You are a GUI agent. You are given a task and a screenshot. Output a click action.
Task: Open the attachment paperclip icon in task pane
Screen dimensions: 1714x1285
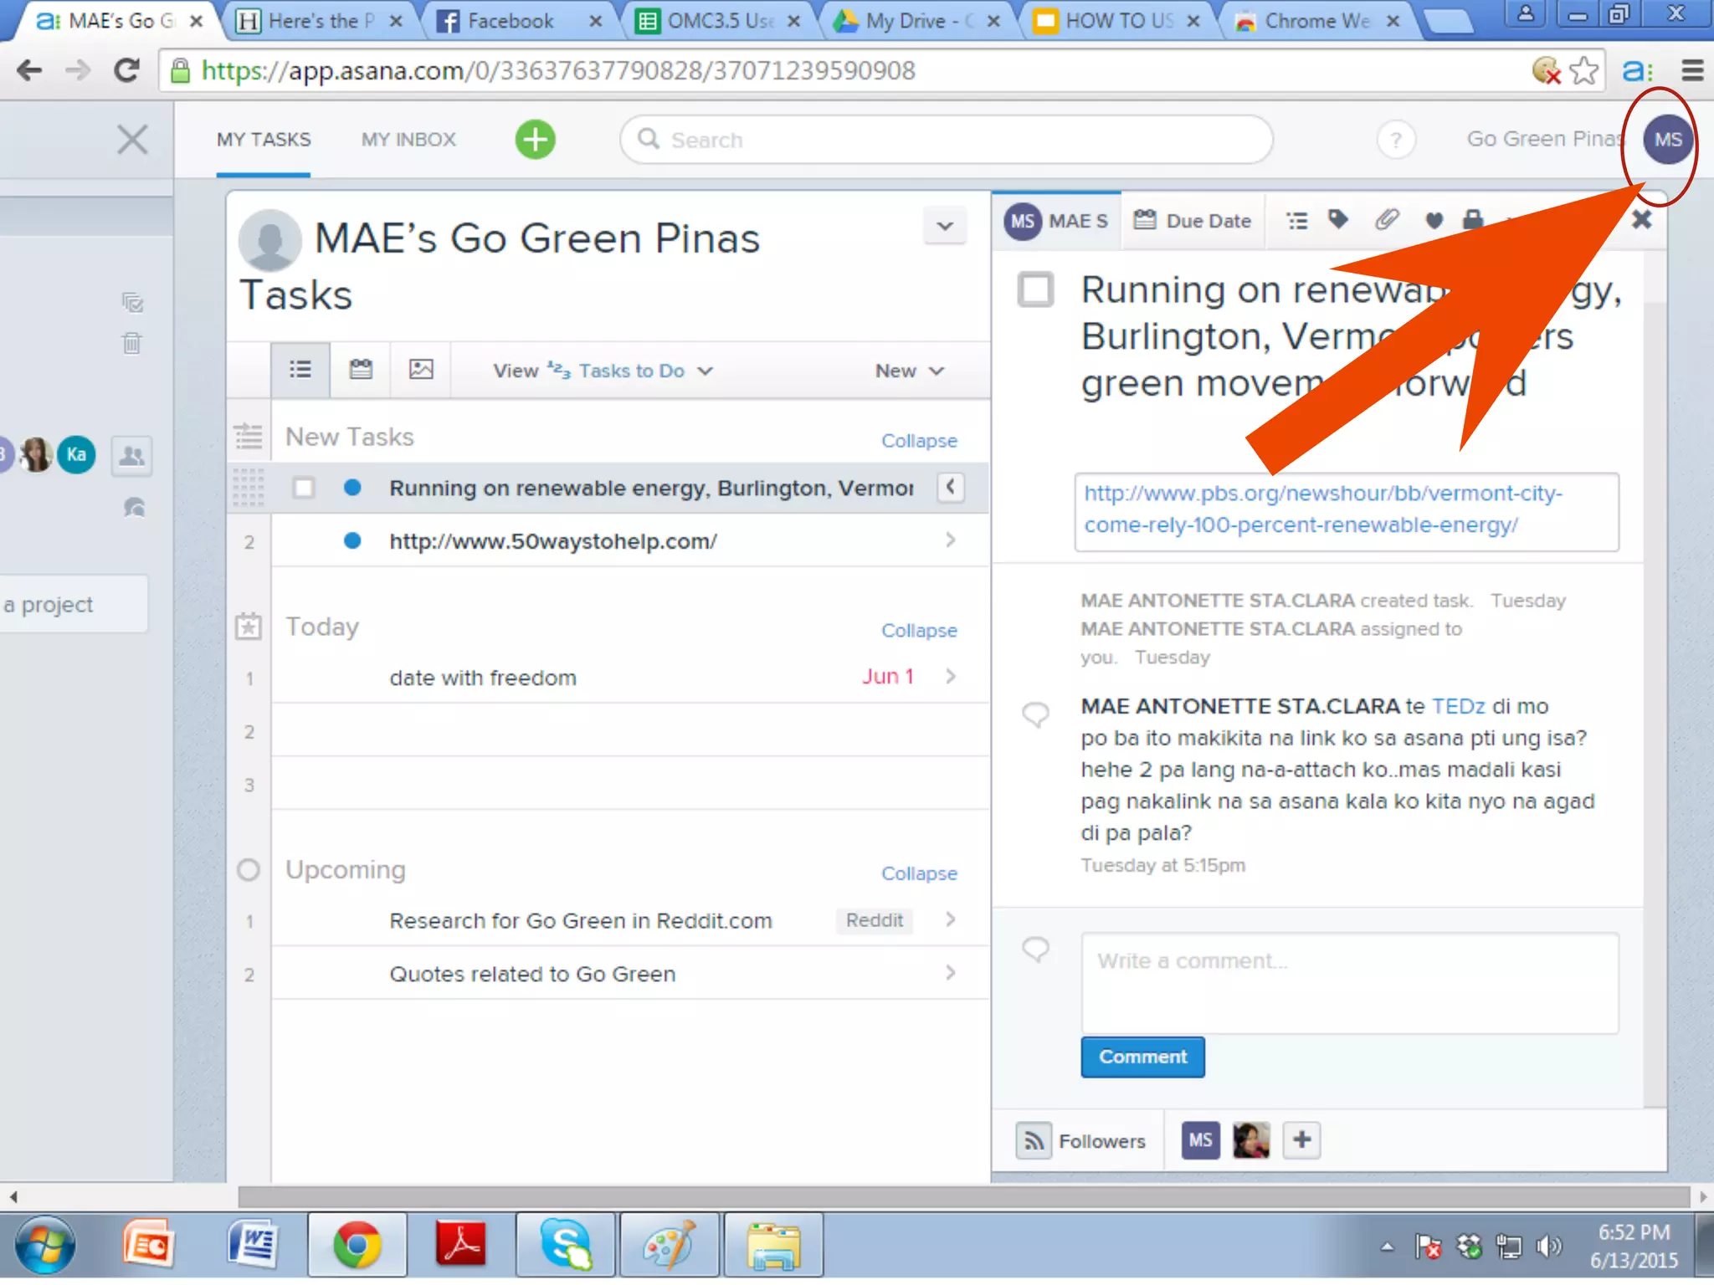click(x=1386, y=220)
